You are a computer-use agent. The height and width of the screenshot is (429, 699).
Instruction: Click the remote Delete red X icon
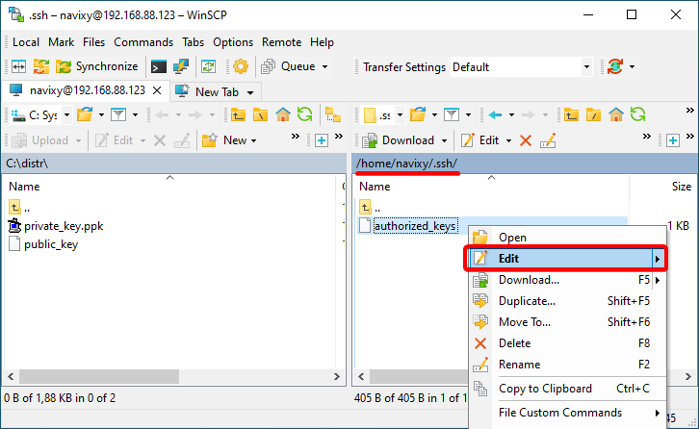(526, 140)
